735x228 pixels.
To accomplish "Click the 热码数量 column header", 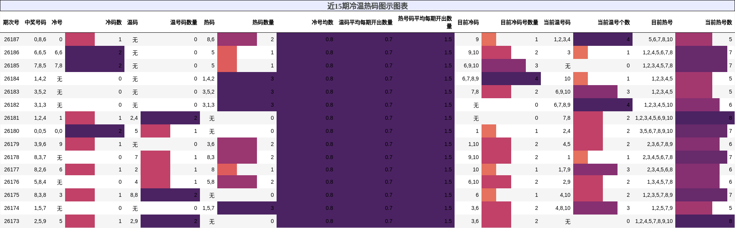I will pyautogui.click(x=263, y=22).
